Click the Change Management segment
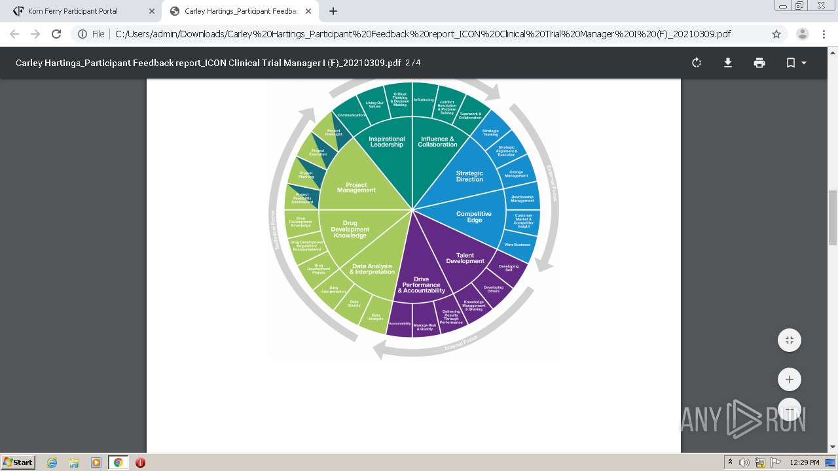This screenshot has width=838, height=471. pyautogui.click(x=516, y=174)
